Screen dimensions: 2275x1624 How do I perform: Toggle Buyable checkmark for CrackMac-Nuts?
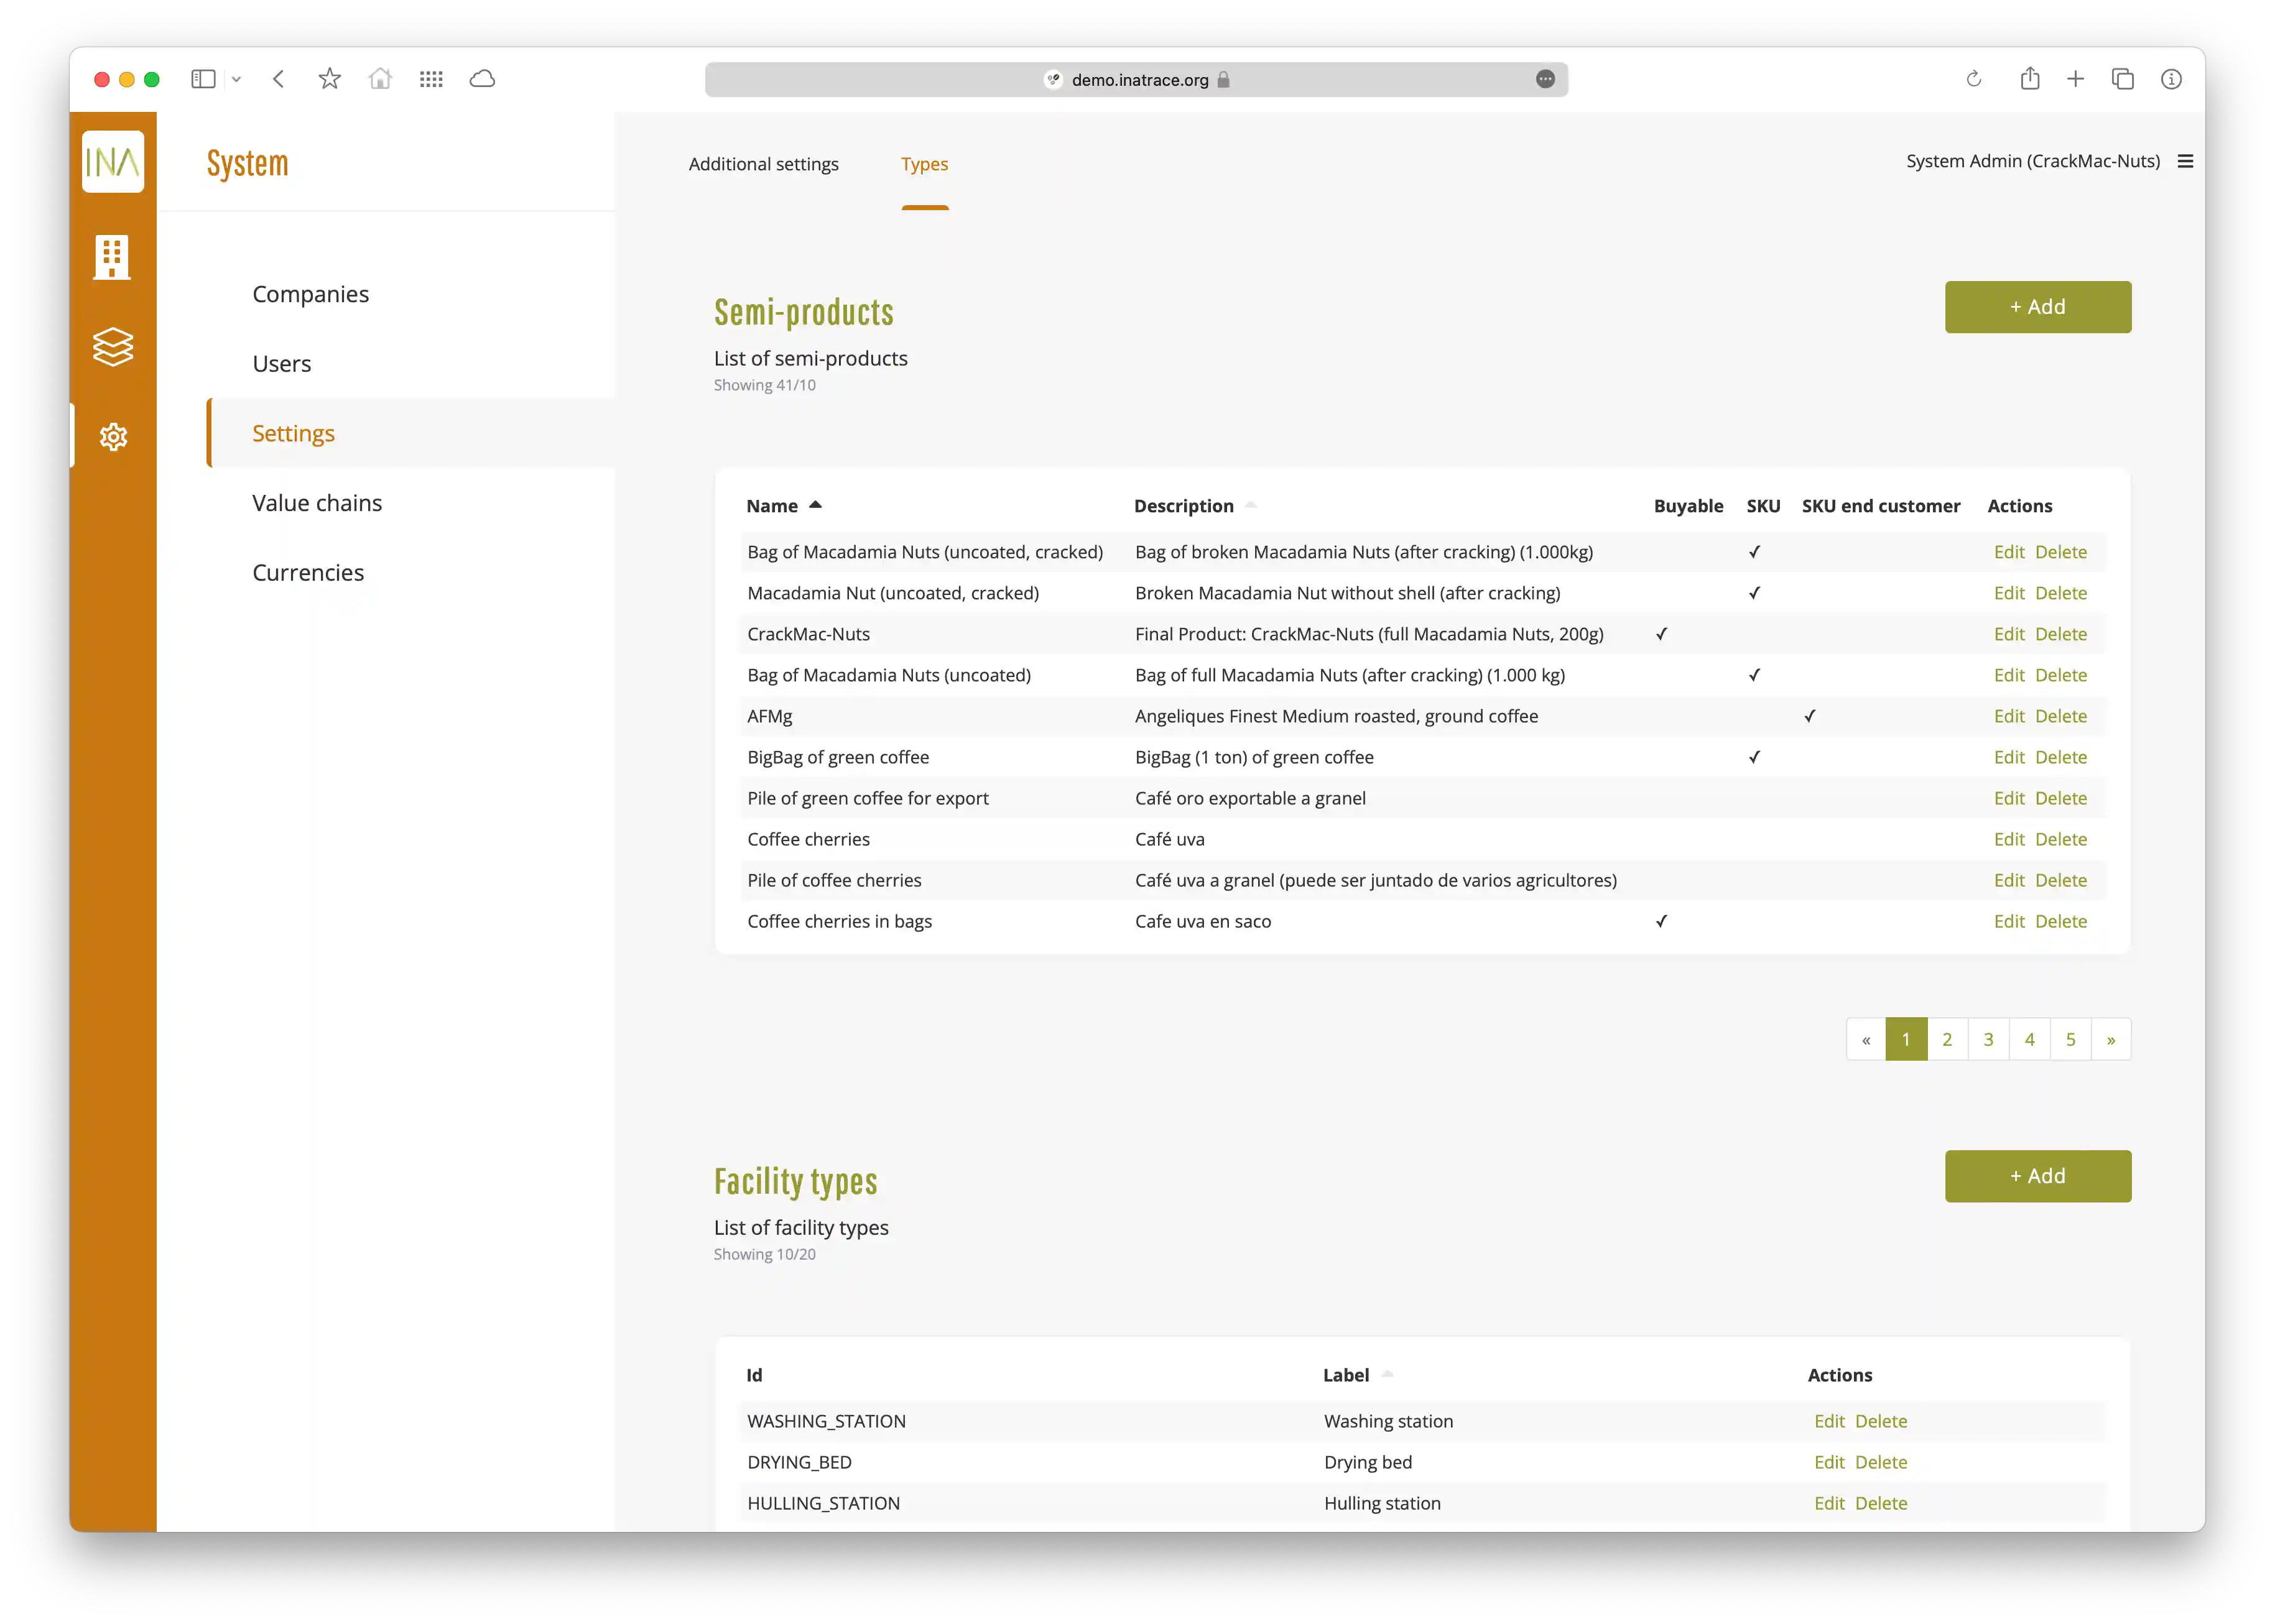tap(1662, 634)
